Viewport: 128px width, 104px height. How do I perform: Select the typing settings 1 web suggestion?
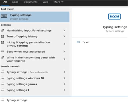(x=35, y=90)
